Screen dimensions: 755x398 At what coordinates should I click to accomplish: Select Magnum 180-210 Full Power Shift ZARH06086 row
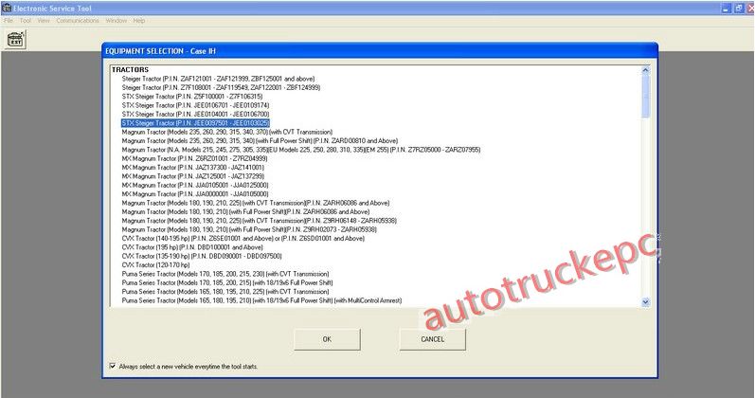point(245,211)
